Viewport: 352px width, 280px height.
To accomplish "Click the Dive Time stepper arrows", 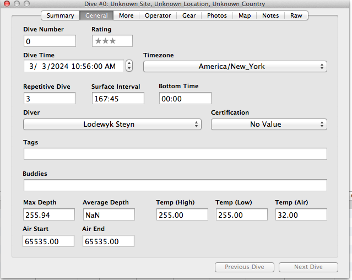I will [x=129, y=66].
